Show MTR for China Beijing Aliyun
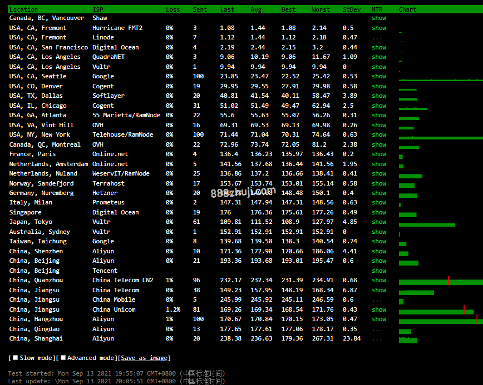Screen dimensions: 483x385 [379, 261]
